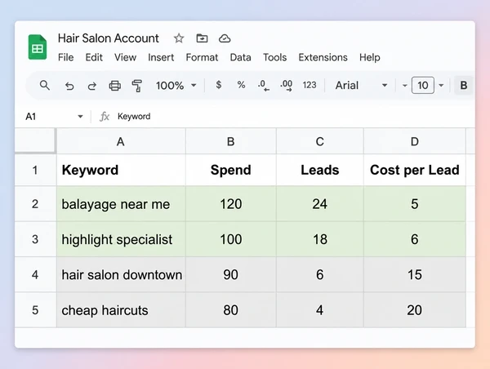Select column B header

pos(231,141)
